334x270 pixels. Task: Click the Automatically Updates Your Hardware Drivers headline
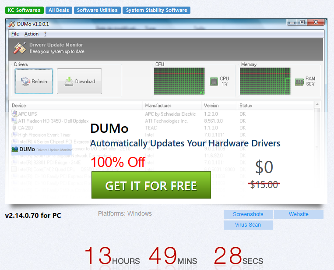tap(185, 143)
